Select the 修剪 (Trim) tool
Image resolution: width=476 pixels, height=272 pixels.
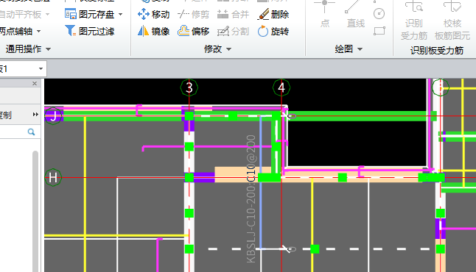[x=193, y=14]
